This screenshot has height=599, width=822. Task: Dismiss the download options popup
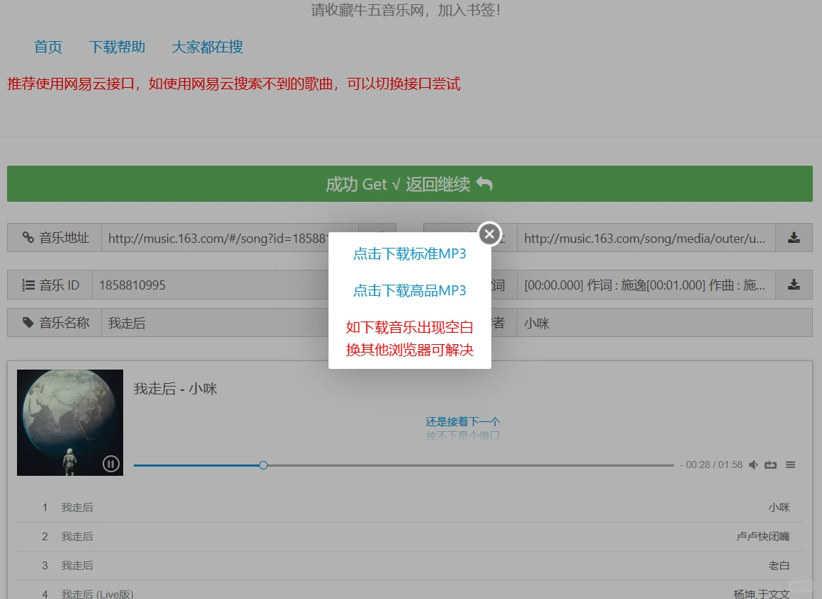click(x=489, y=234)
